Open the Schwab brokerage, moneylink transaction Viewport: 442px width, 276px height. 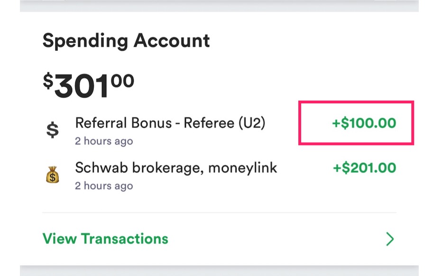tap(175, 167)
